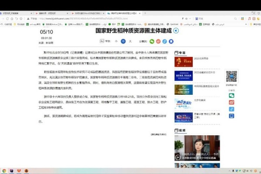Play the video with woman thumbnail

[197, 148]
